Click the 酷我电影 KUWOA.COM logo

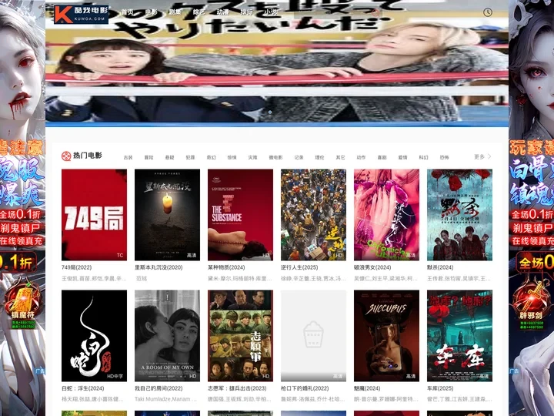point(82,14)
